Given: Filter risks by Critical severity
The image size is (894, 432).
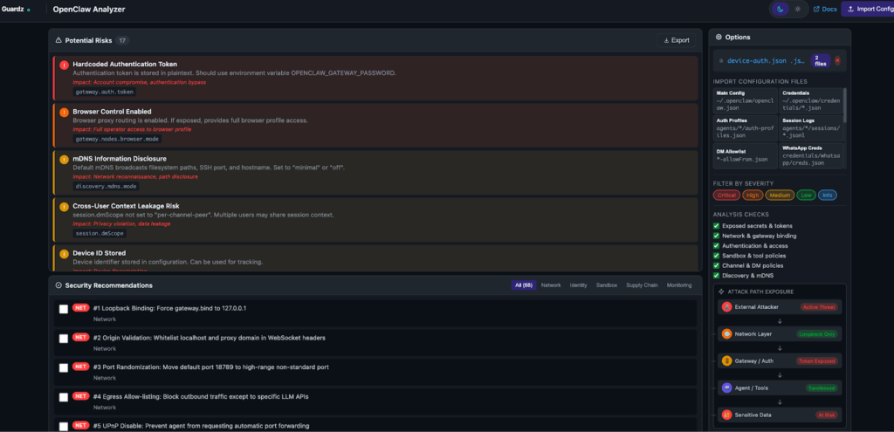Looking at the screenshot, I should [x=726, y=195].
